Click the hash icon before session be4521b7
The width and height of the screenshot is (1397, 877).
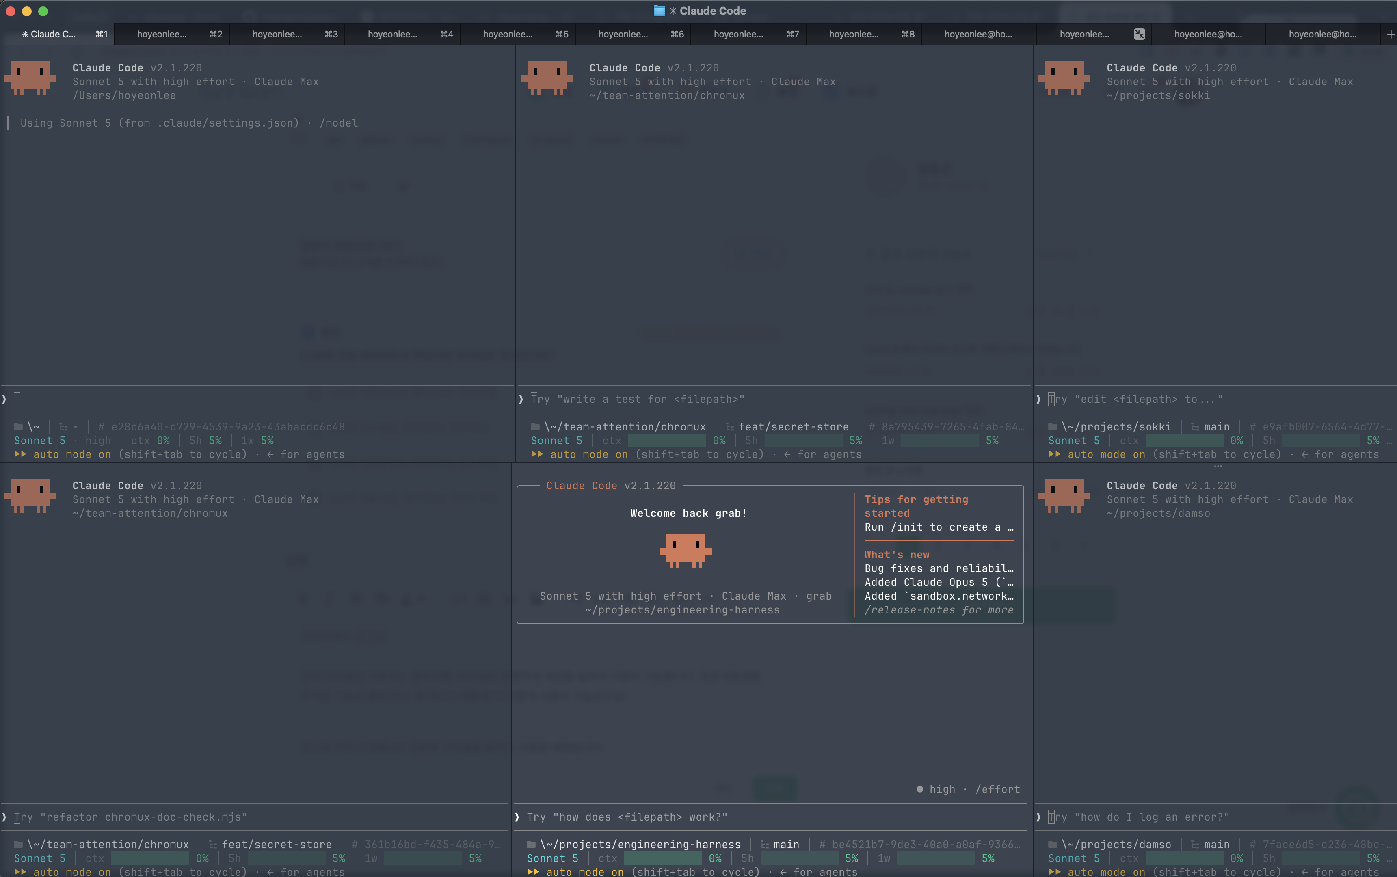tap(822, 845)
